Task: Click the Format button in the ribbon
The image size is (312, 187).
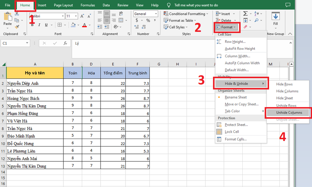Action: pos(227,27)
